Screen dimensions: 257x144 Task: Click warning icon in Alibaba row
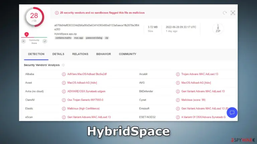[x=64, y=74]
